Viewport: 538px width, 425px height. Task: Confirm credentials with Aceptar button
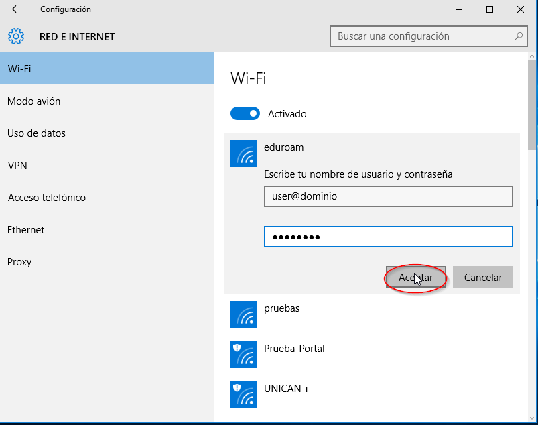tap(416, 277)
